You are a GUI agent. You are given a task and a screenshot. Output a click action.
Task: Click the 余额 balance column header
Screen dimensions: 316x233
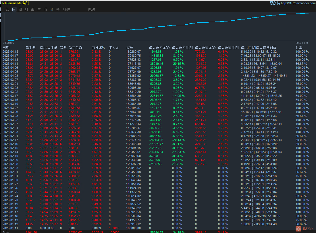click(x=129, y=48)
